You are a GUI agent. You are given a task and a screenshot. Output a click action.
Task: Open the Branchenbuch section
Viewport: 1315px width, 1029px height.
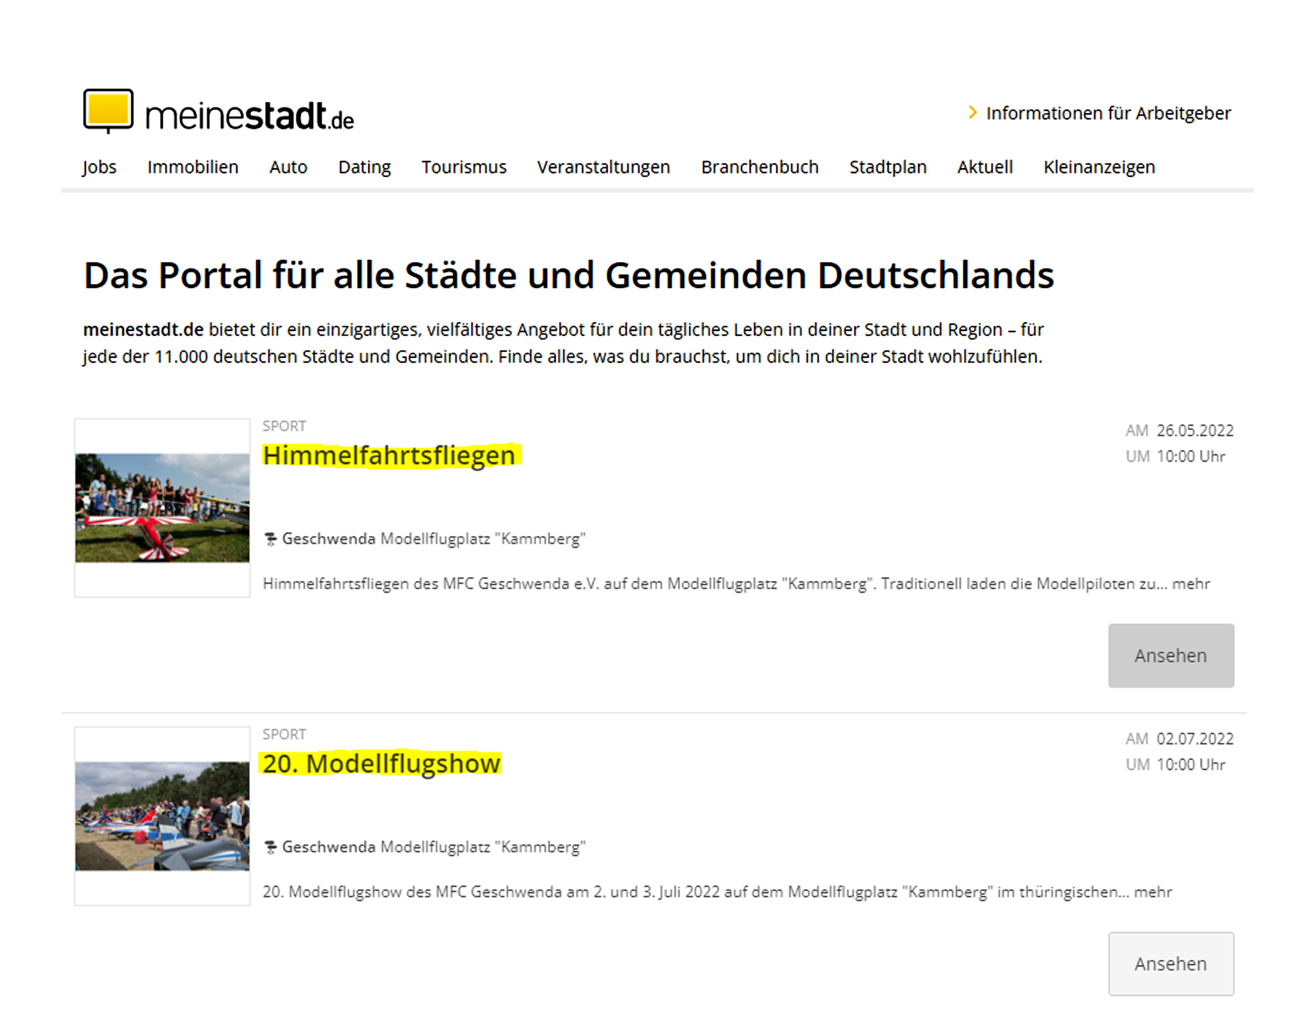[759, 167]
